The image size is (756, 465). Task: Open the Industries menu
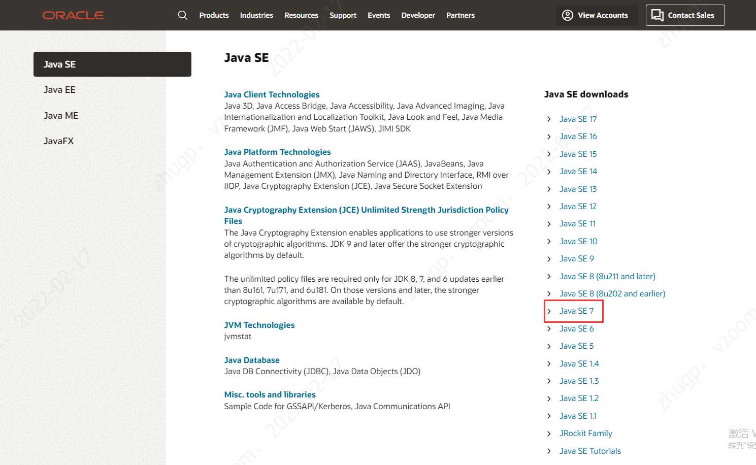coord(256,15)
